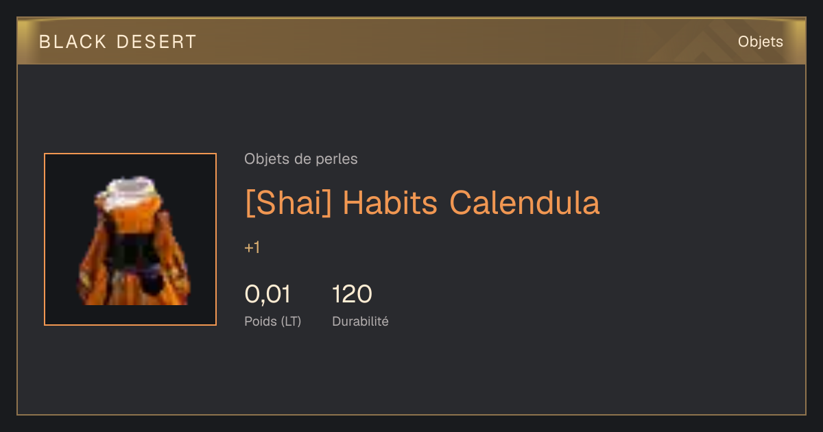Click the word Habits in the title
Viewport: 823px width, 432px height.
pyautogui.click(x=390, y=203)
